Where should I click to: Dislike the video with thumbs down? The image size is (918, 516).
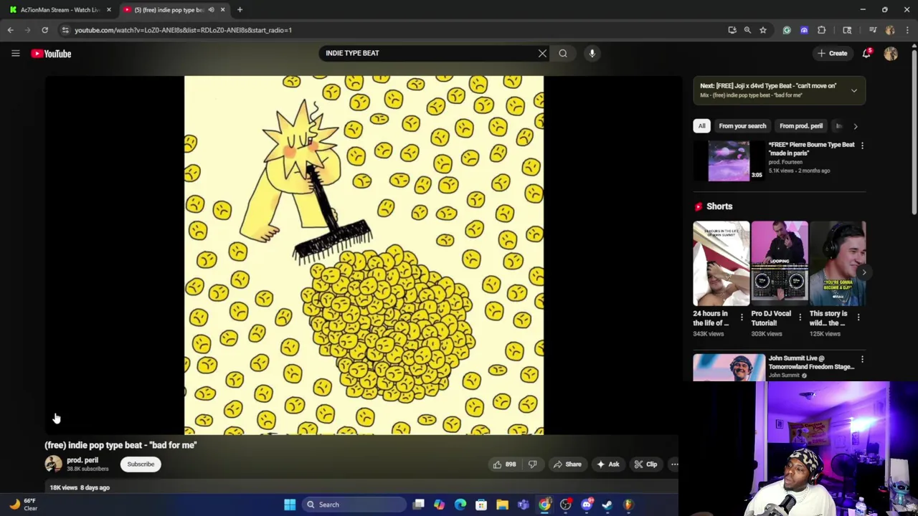coord(533,464)
